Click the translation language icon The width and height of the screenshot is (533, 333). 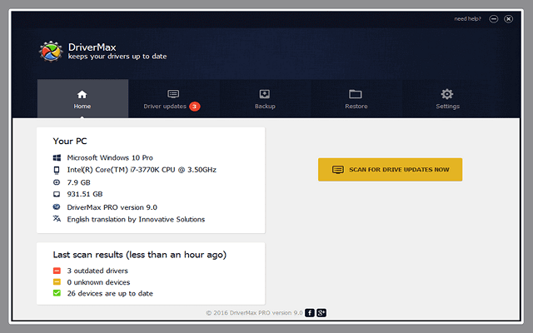pyautogui.click(x=57, y=219)
